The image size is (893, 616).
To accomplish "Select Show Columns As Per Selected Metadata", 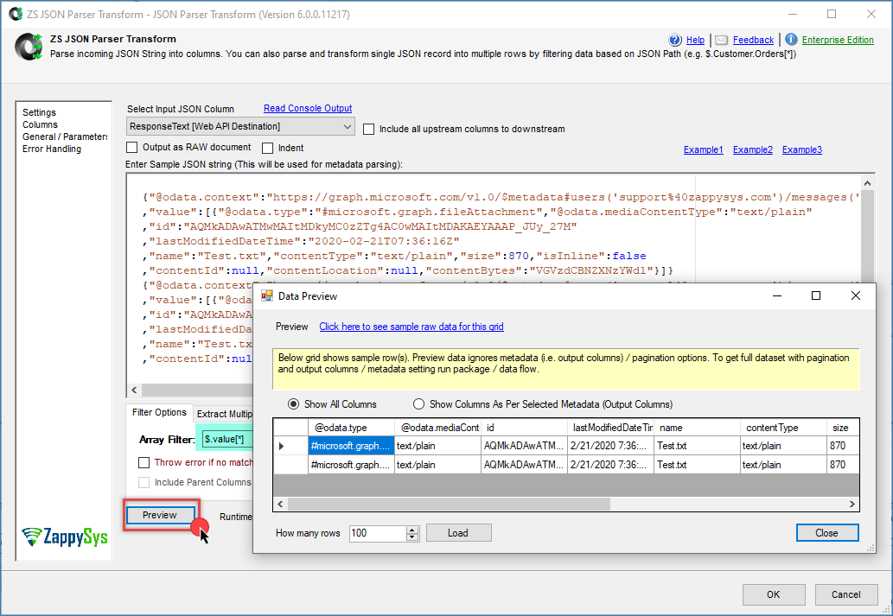I will (419, 403).
